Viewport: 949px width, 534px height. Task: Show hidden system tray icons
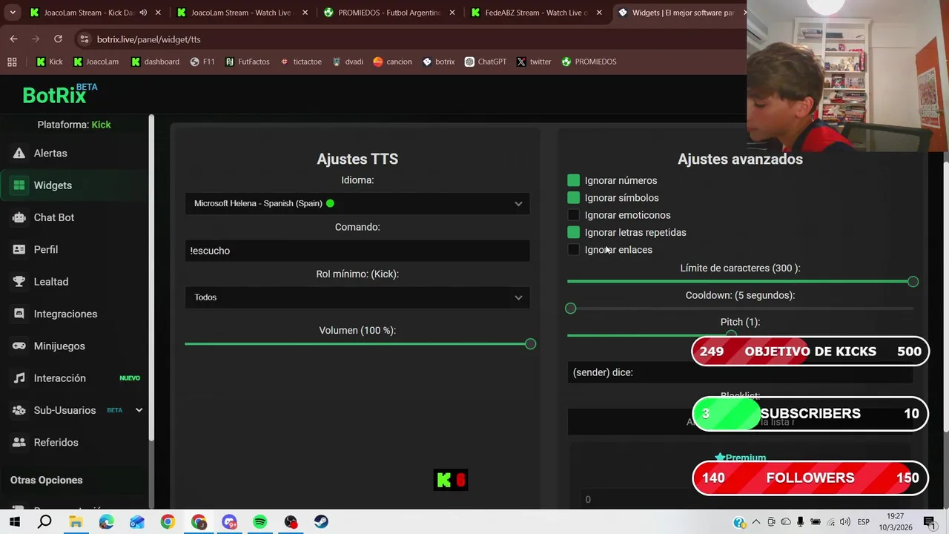(755, 522)
